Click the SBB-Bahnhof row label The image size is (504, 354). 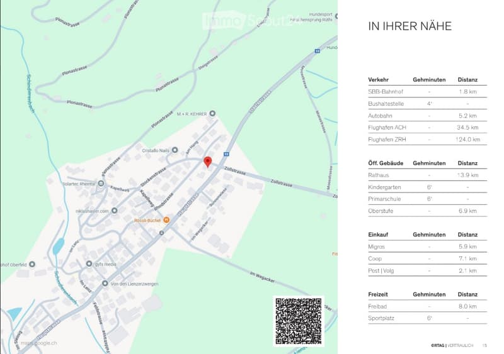(x=386, y=92)
